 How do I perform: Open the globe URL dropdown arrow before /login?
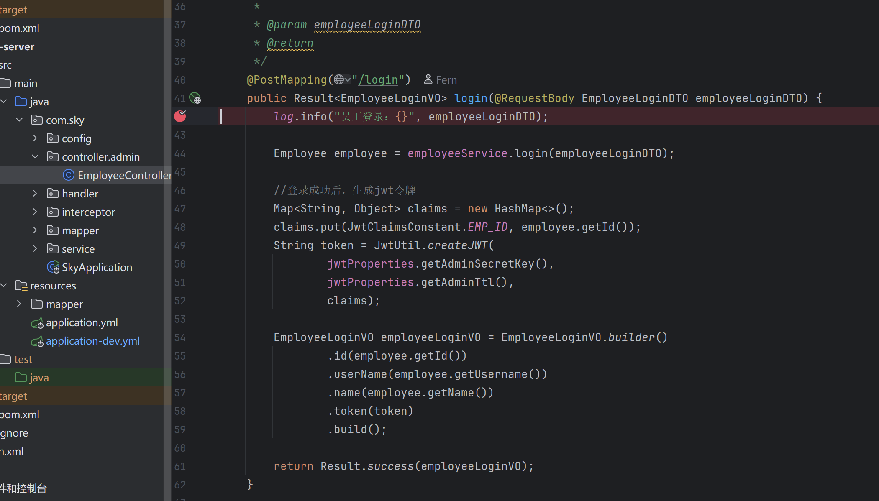coord(348,79)
